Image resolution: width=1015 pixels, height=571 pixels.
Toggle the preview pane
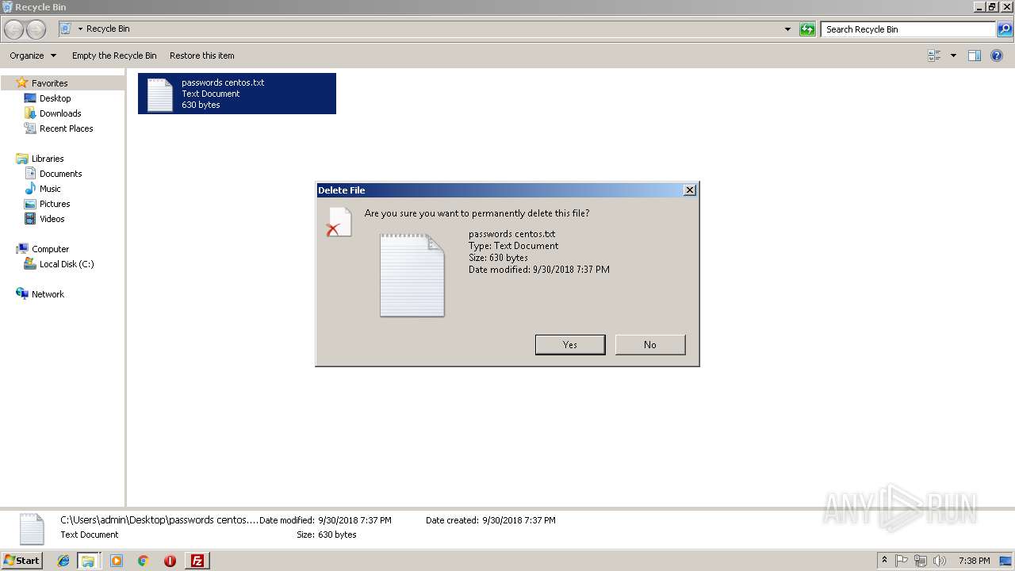975,56
